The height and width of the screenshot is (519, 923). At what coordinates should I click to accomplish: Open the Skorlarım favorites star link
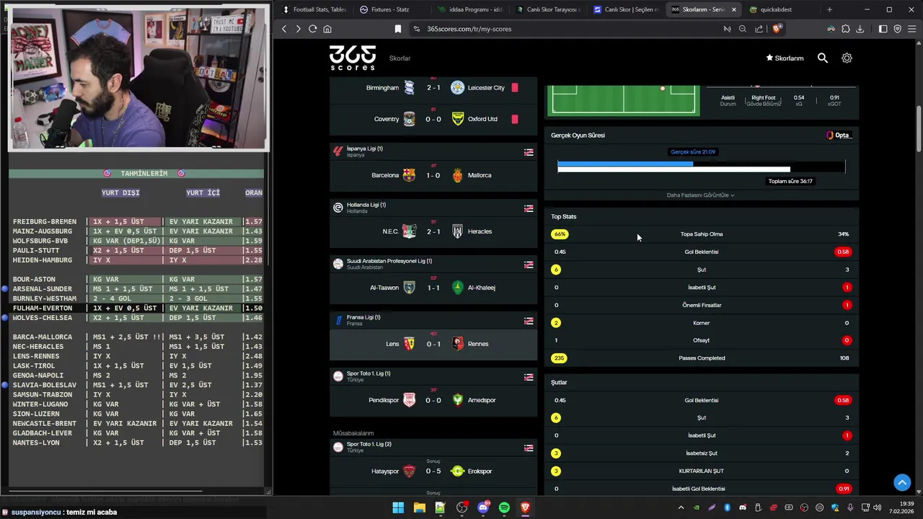pos(785,58)
